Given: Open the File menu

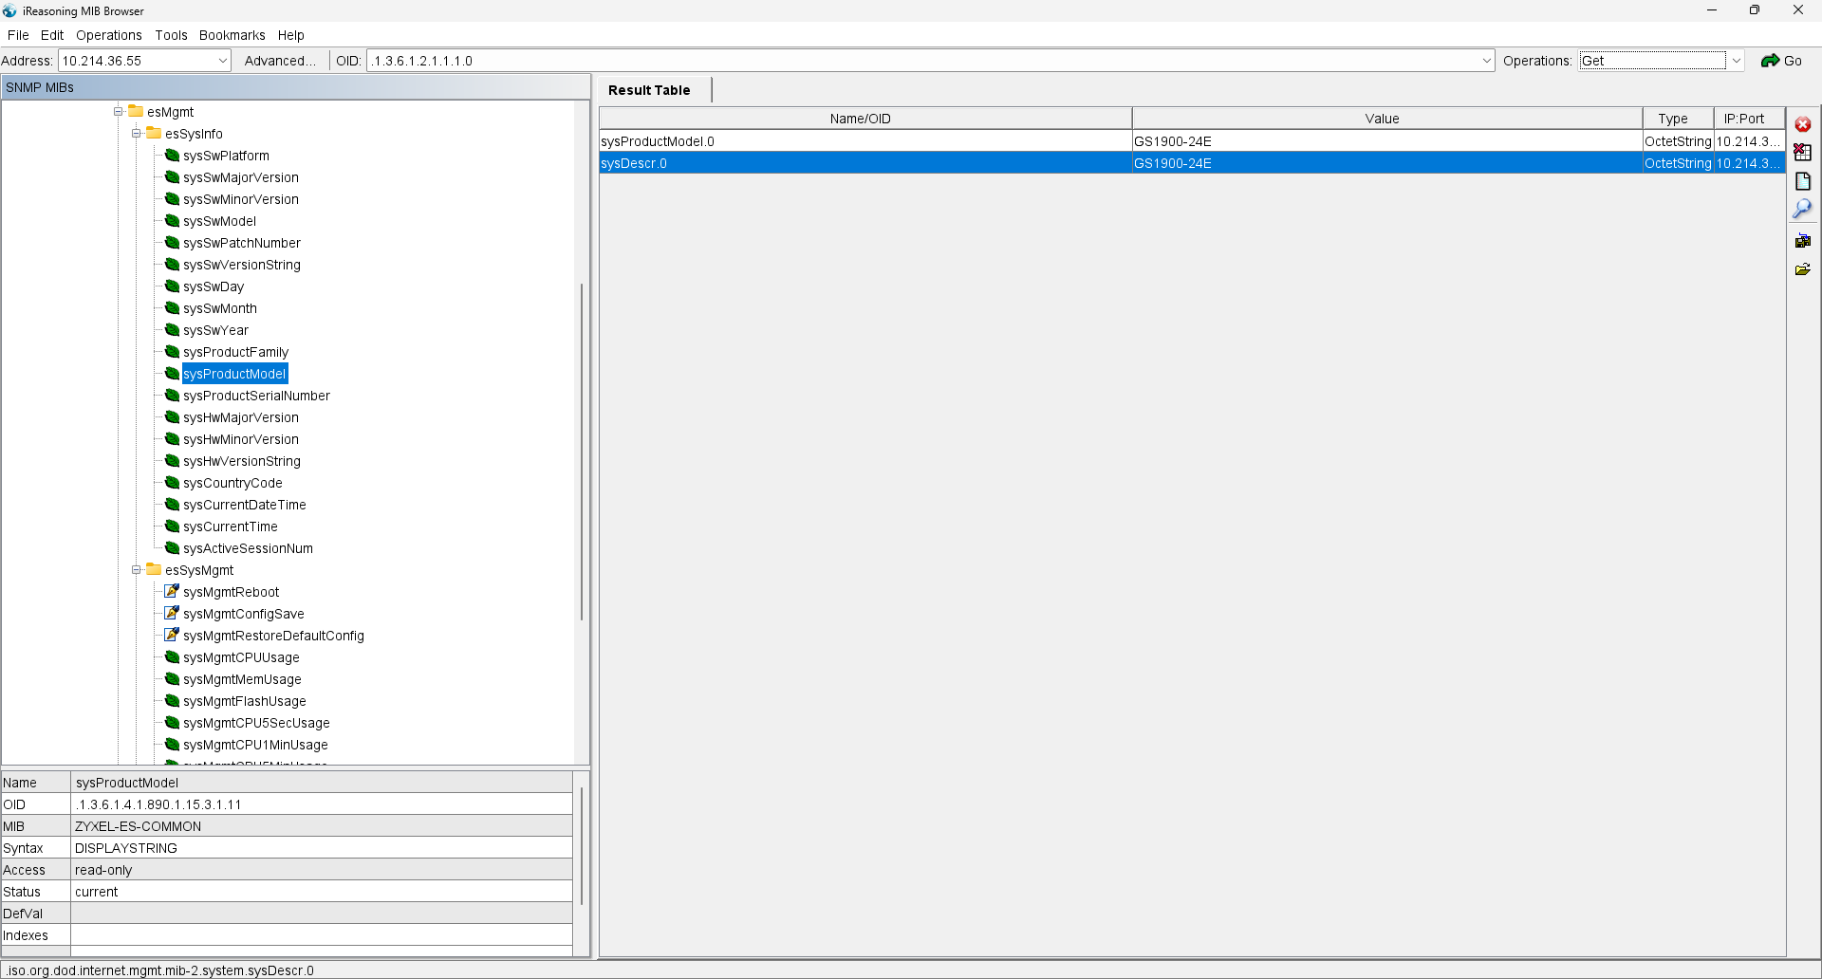Looking at the screenshot, I should (x=18, y=35).
